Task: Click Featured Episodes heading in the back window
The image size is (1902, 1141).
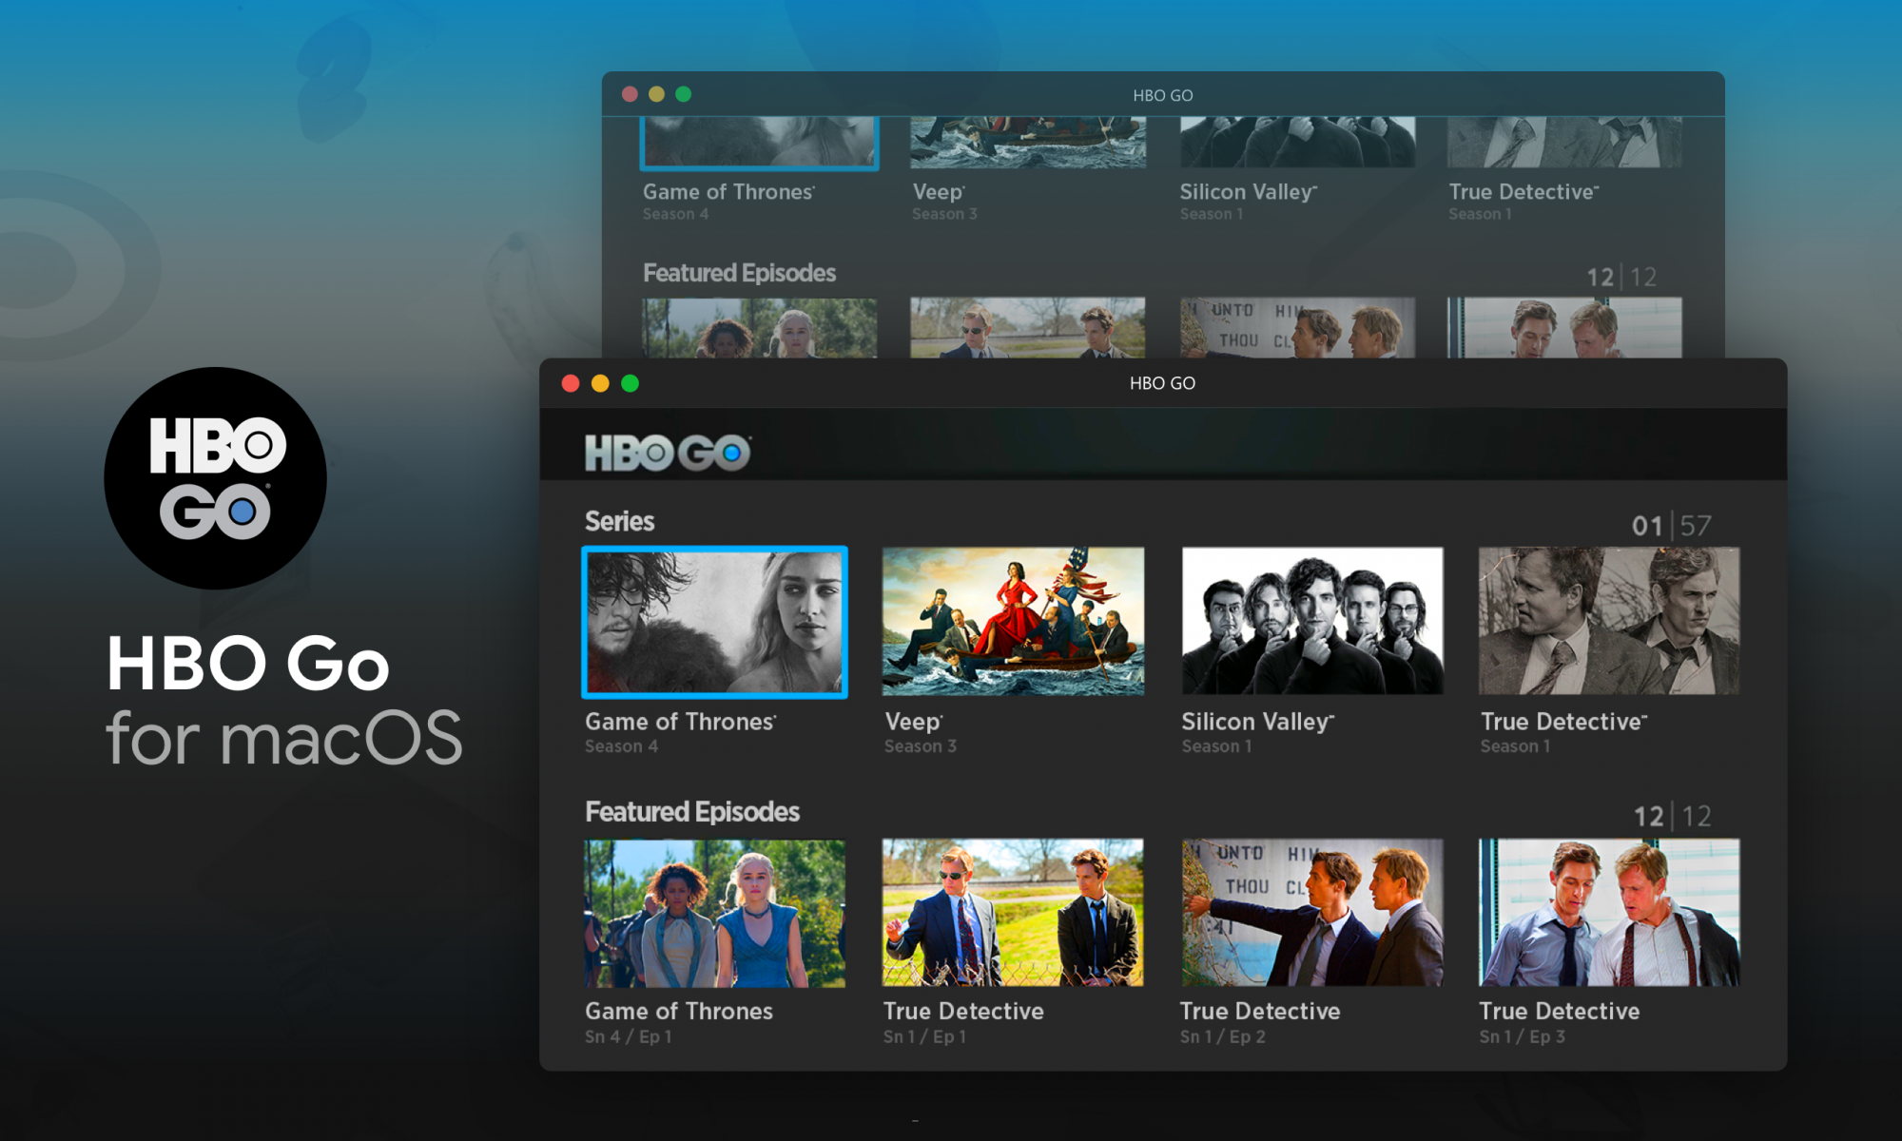Action: coord(739,273)
